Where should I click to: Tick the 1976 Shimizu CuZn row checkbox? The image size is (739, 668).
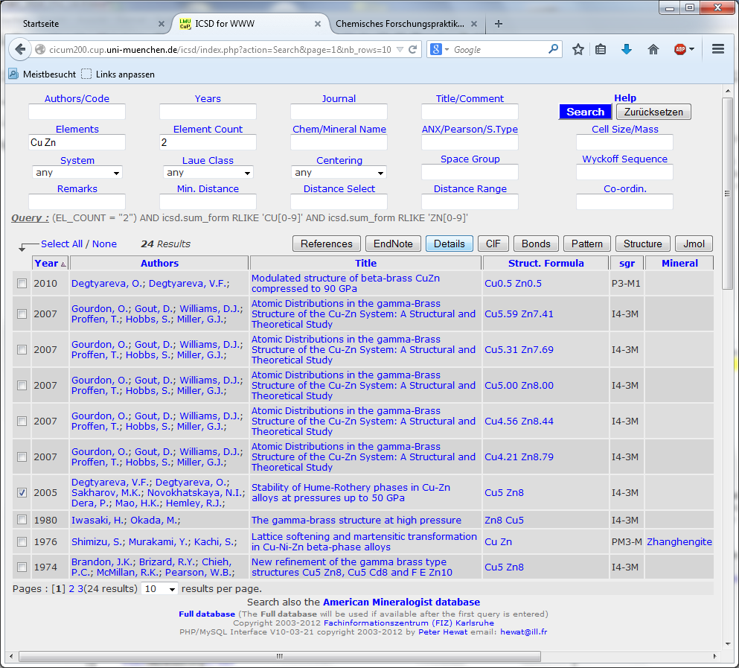[22, 542]
